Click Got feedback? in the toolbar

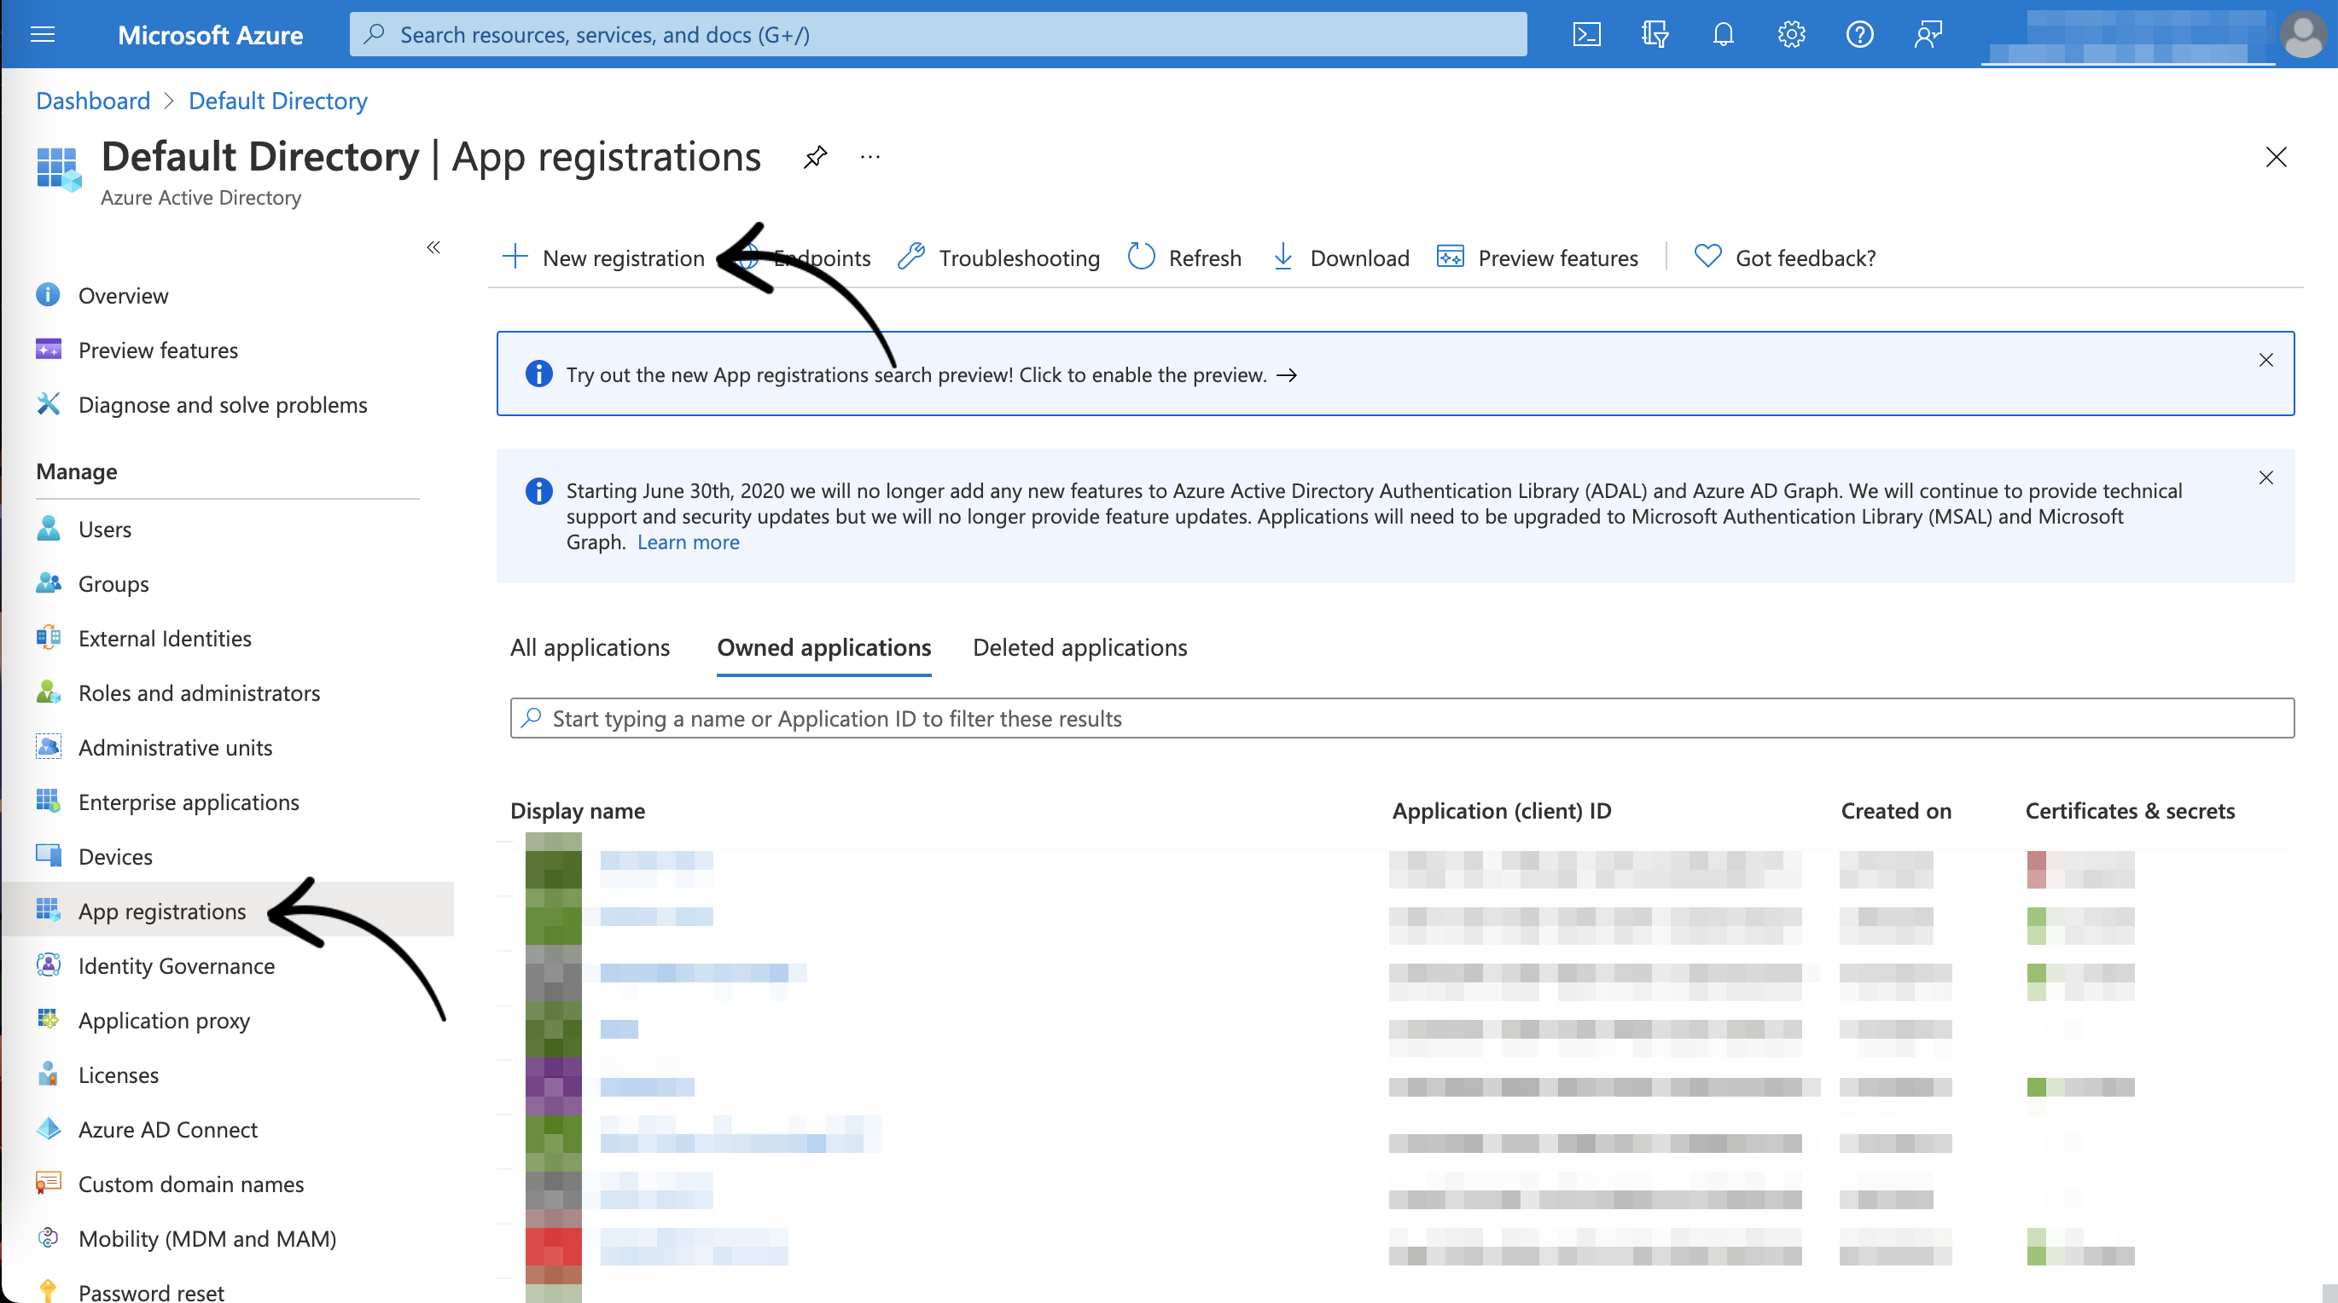click(1785, 258)
